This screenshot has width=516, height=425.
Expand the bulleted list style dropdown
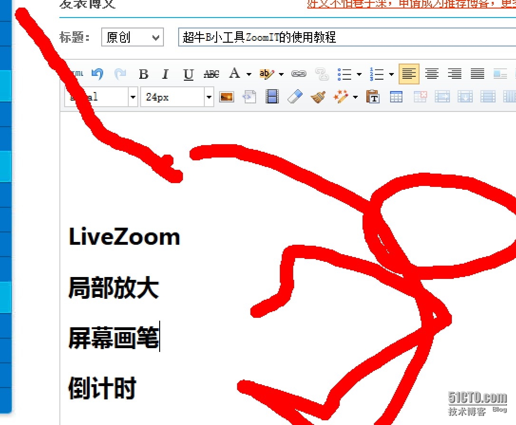pos(359,74)
